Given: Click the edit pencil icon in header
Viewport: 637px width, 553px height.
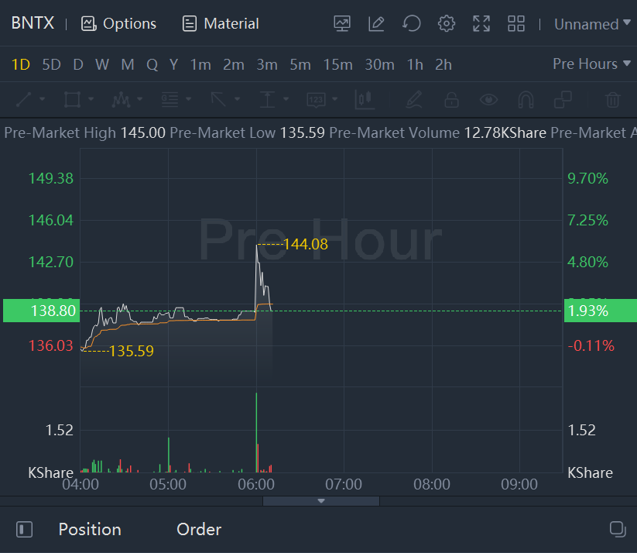Looking at the screenshot, I should tap(376, 24).
